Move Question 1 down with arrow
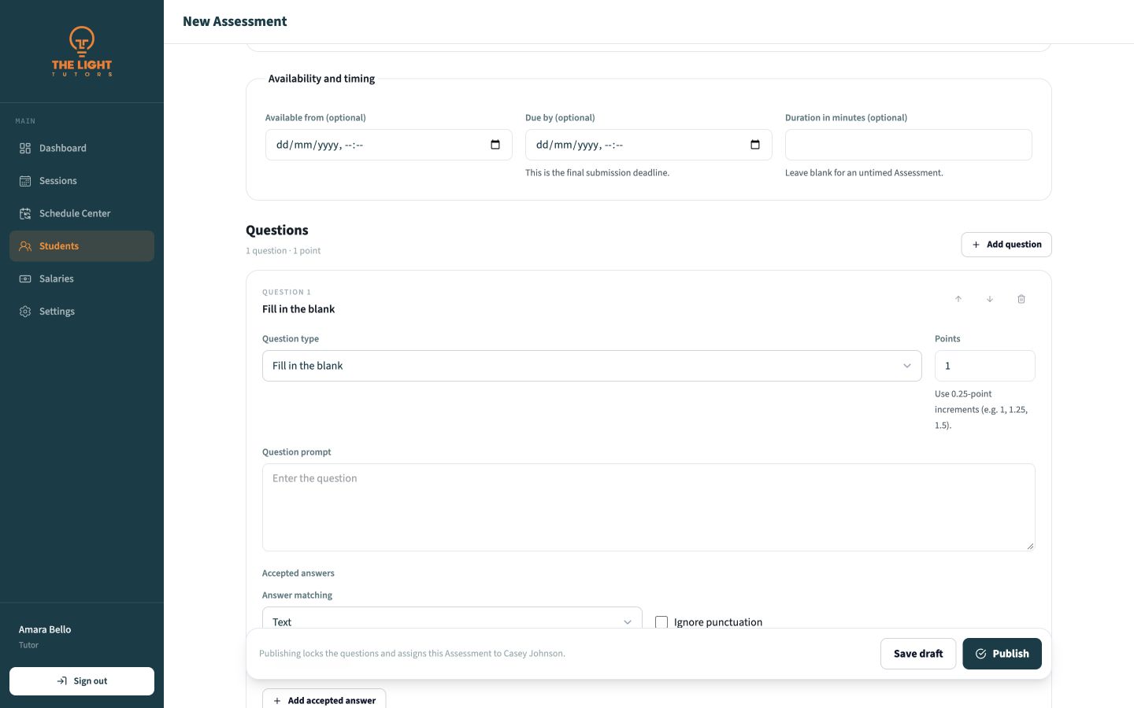 pyautogui.click(x=990, y=299)
